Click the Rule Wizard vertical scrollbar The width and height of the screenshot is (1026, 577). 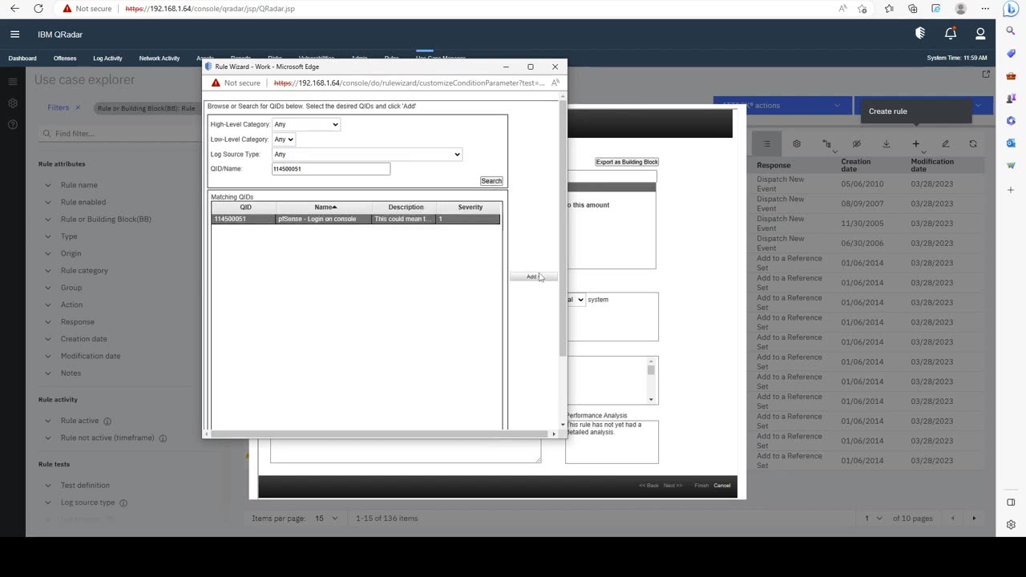tap(563, 228)
